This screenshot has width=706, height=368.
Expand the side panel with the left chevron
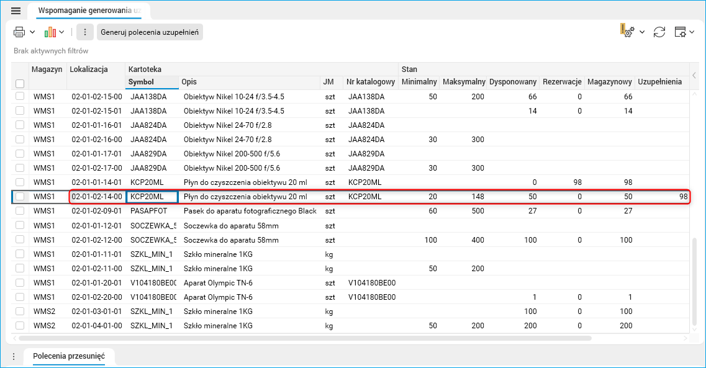point(695,76)
